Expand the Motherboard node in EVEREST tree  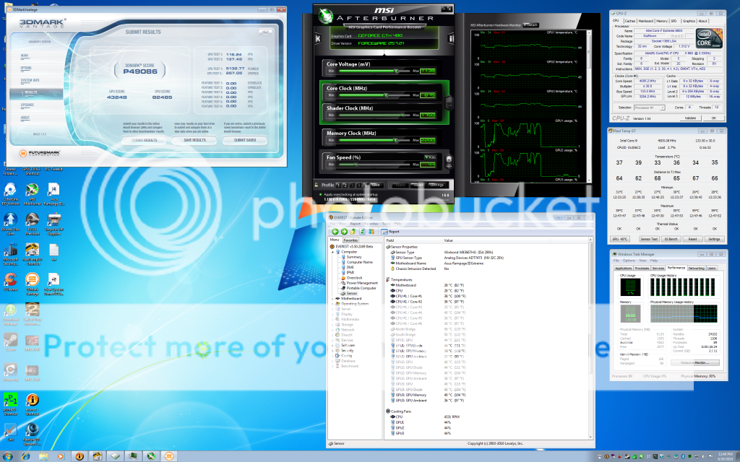point(332,298)
